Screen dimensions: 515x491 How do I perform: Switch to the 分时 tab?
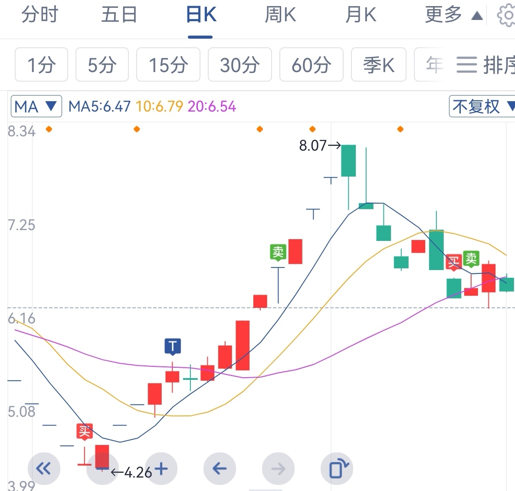39,15
